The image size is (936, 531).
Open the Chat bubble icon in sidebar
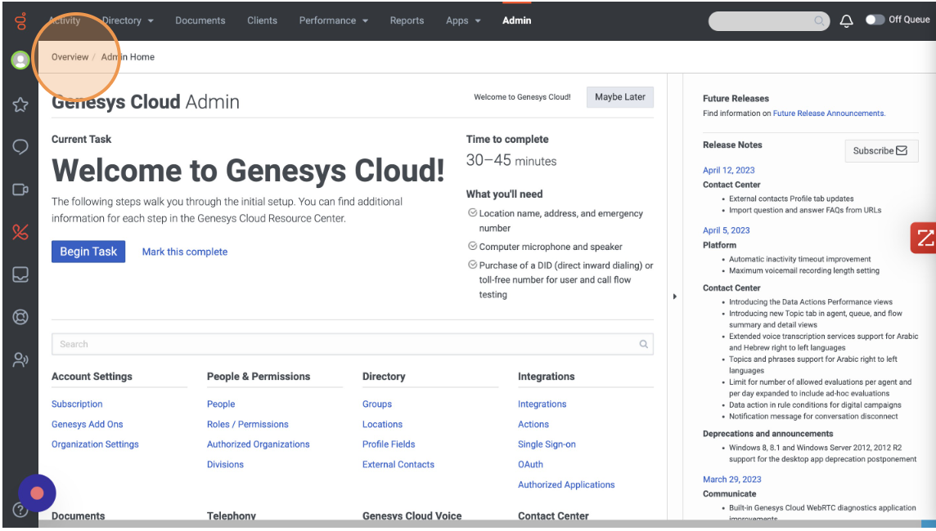coord(20,147)
